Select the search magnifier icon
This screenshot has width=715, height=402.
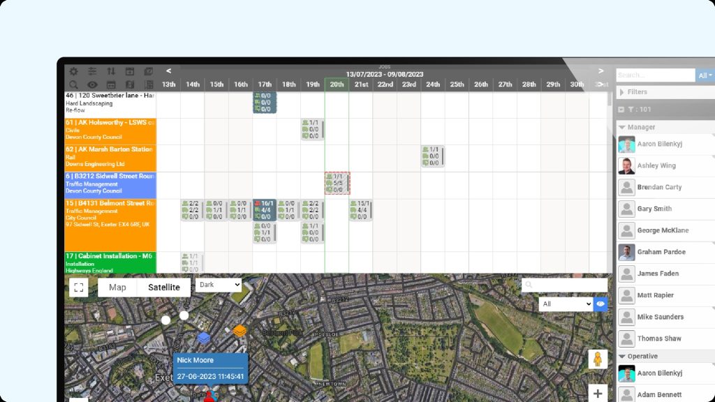click(74, 84)
